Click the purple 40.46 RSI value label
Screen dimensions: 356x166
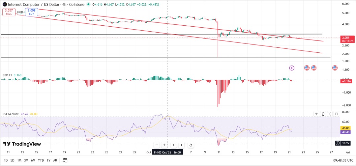346,131
